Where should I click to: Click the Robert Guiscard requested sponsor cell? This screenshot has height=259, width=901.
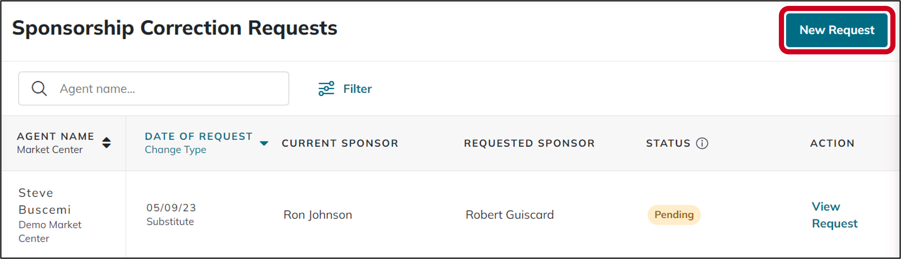click(x=510, y=215)
